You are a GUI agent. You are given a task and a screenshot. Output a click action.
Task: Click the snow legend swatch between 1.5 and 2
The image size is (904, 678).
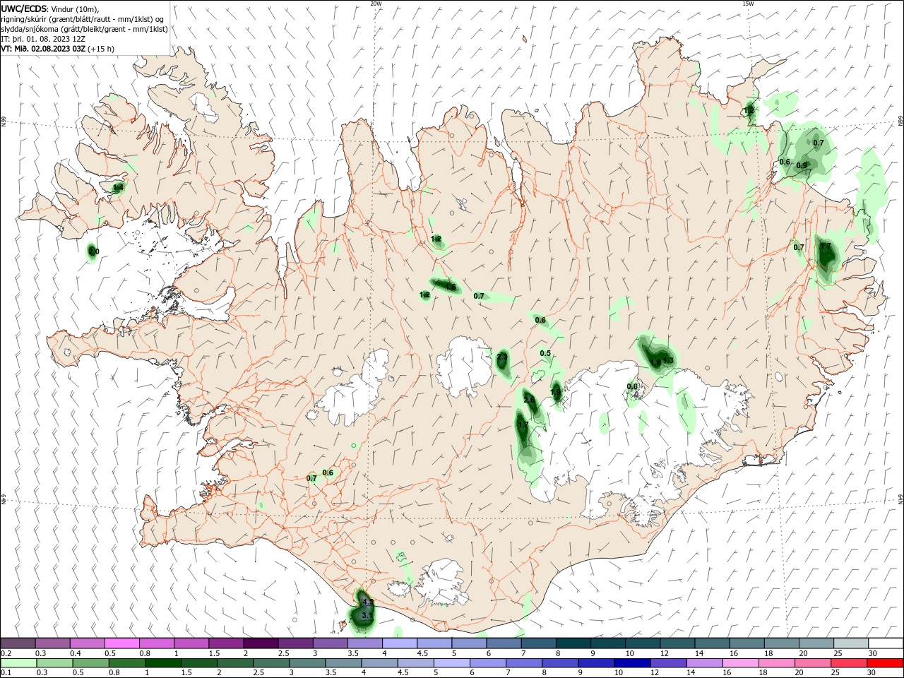click(x=226, y=643)
